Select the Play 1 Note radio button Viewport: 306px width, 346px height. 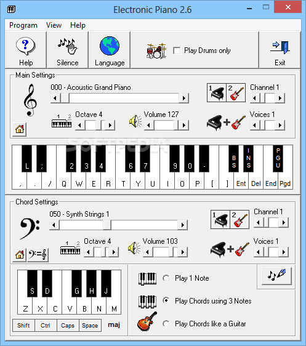166,278
